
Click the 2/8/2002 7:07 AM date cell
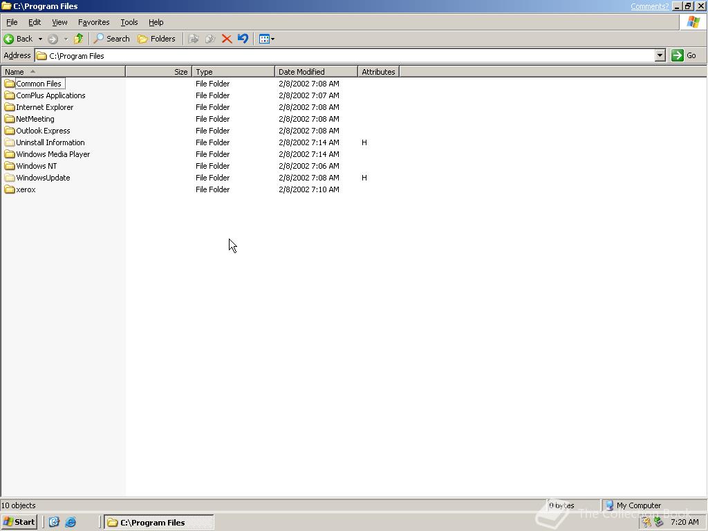[309, 95]
